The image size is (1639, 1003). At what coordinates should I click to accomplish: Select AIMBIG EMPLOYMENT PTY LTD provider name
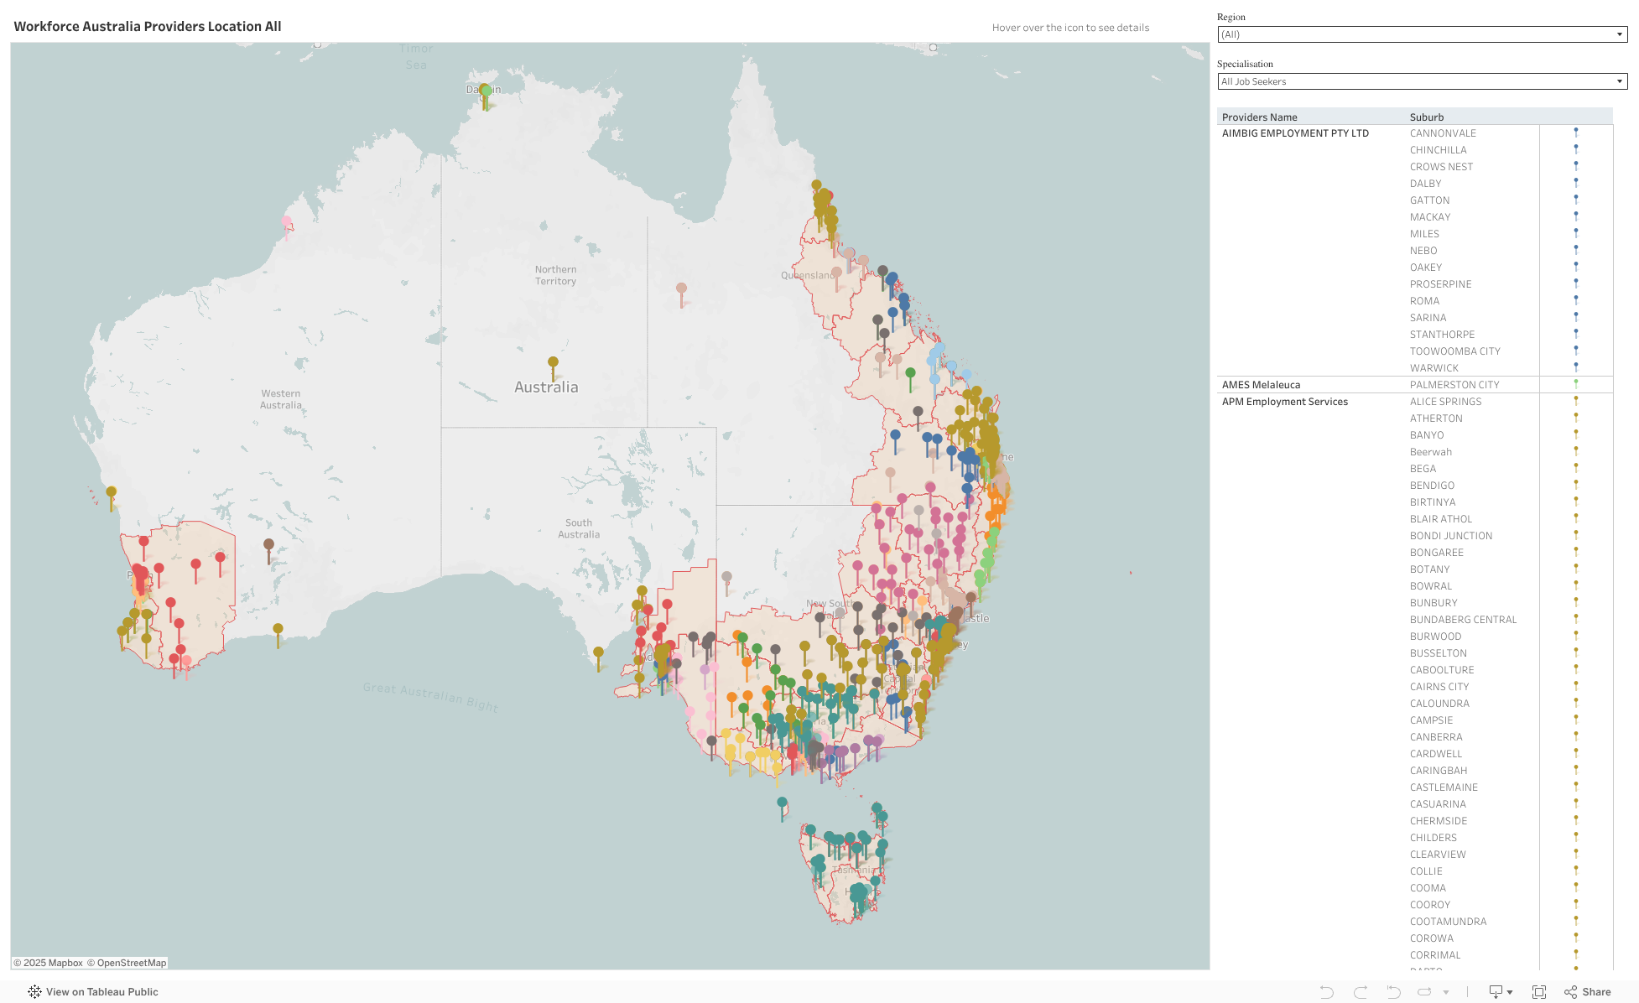[1295, 133]
